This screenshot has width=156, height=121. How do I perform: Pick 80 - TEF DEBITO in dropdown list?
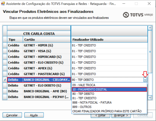(x=109, y=94)
